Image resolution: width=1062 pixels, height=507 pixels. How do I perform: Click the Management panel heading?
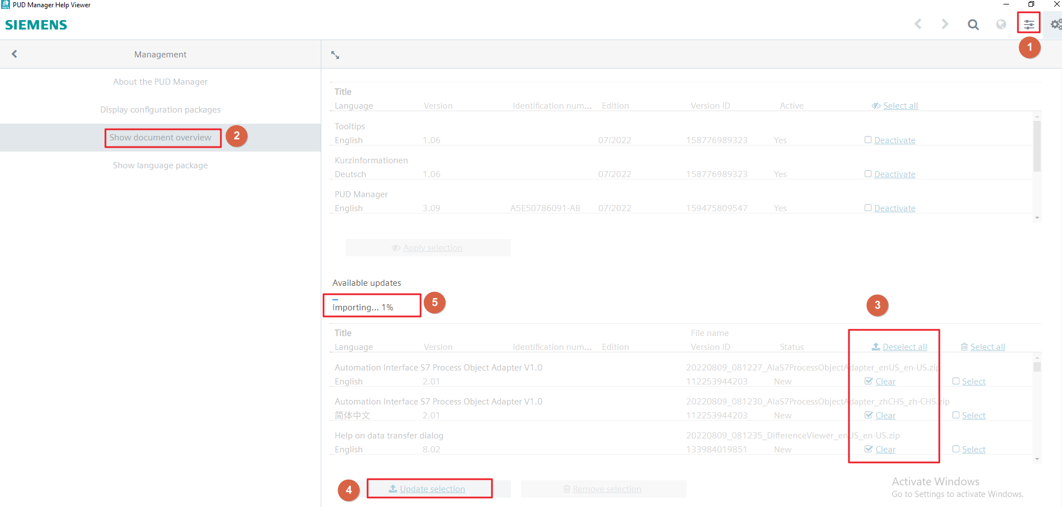[x=160, y=55]
